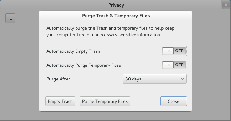This screenshot has width=231, height=121.
Task: Click the 'Purge Trash & Temporary Files' heading
Action: click(116, 16)
